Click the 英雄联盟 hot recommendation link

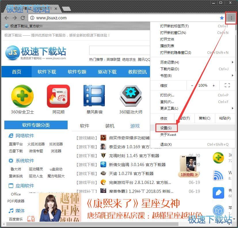113,60
